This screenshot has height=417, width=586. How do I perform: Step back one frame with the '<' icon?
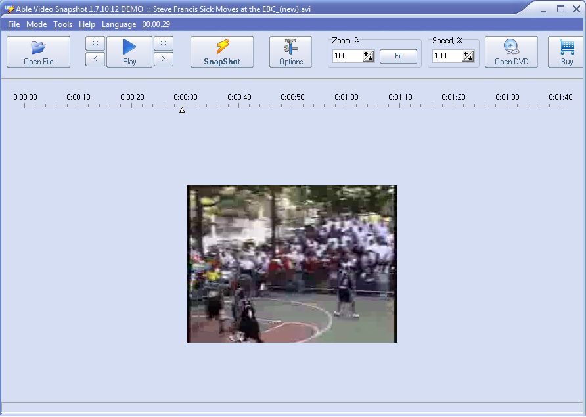point(95,58)
